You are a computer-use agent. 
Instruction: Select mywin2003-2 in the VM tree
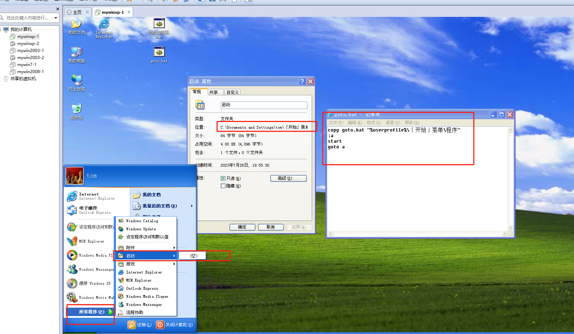(x=31, y=58)
